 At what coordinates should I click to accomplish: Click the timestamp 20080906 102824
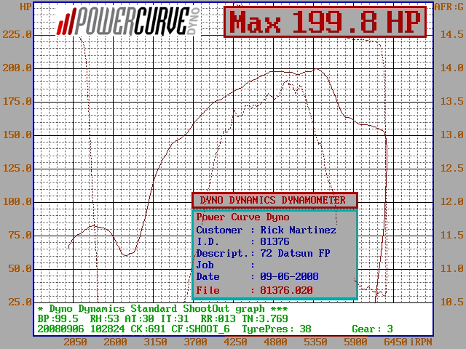81,329
